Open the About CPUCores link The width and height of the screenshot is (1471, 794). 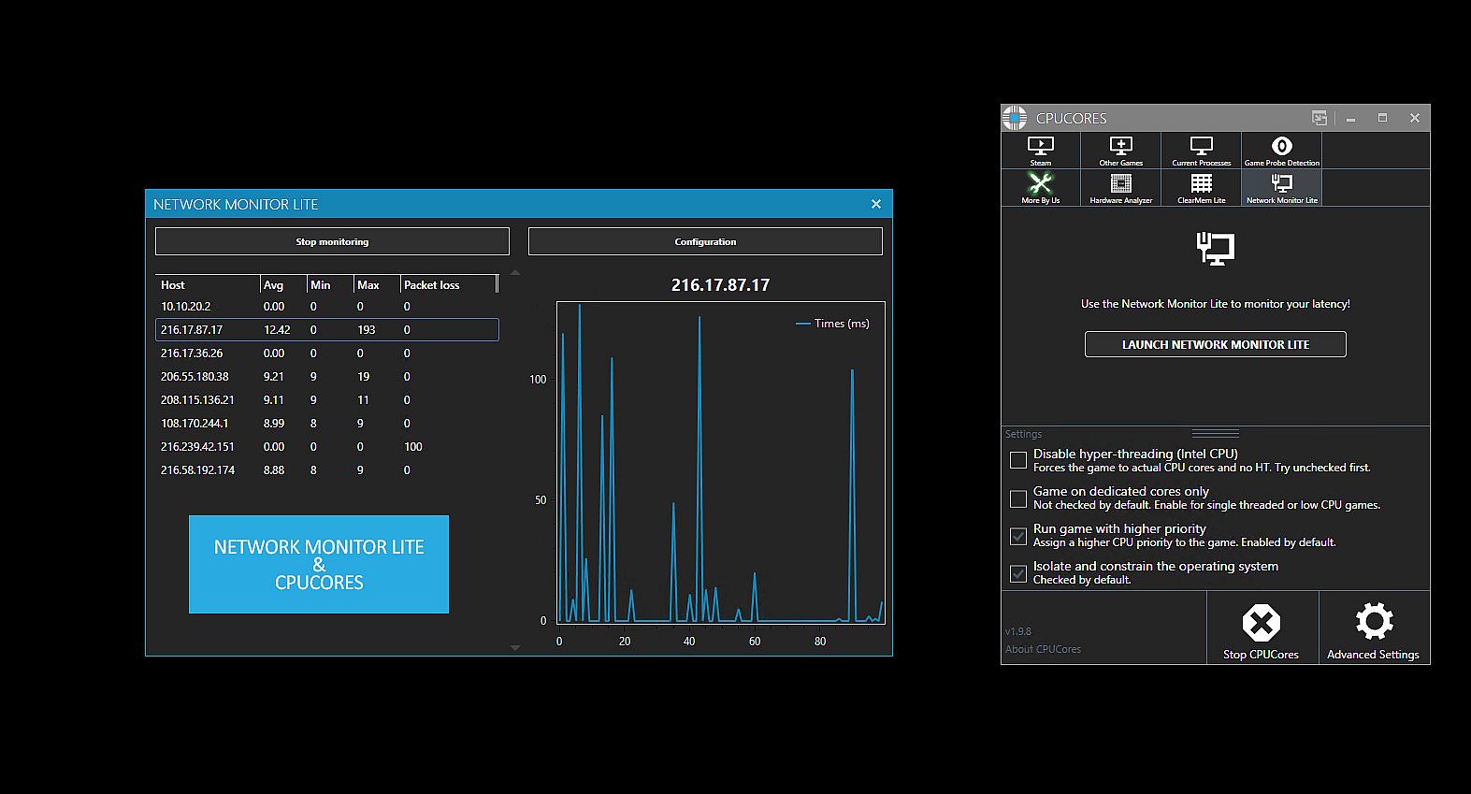coord(1043,649)
